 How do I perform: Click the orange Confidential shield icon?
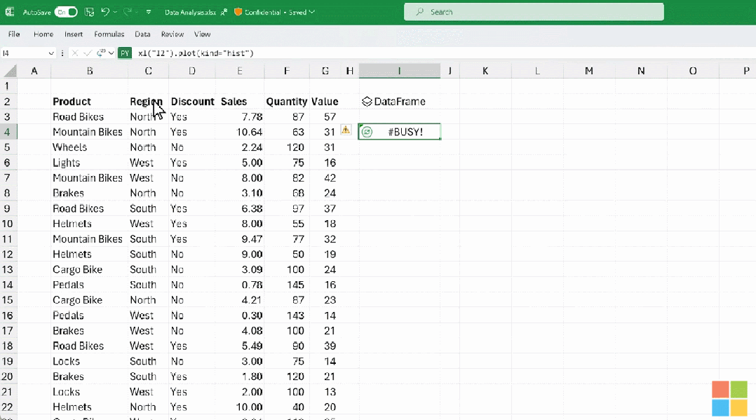pos(238,12)
